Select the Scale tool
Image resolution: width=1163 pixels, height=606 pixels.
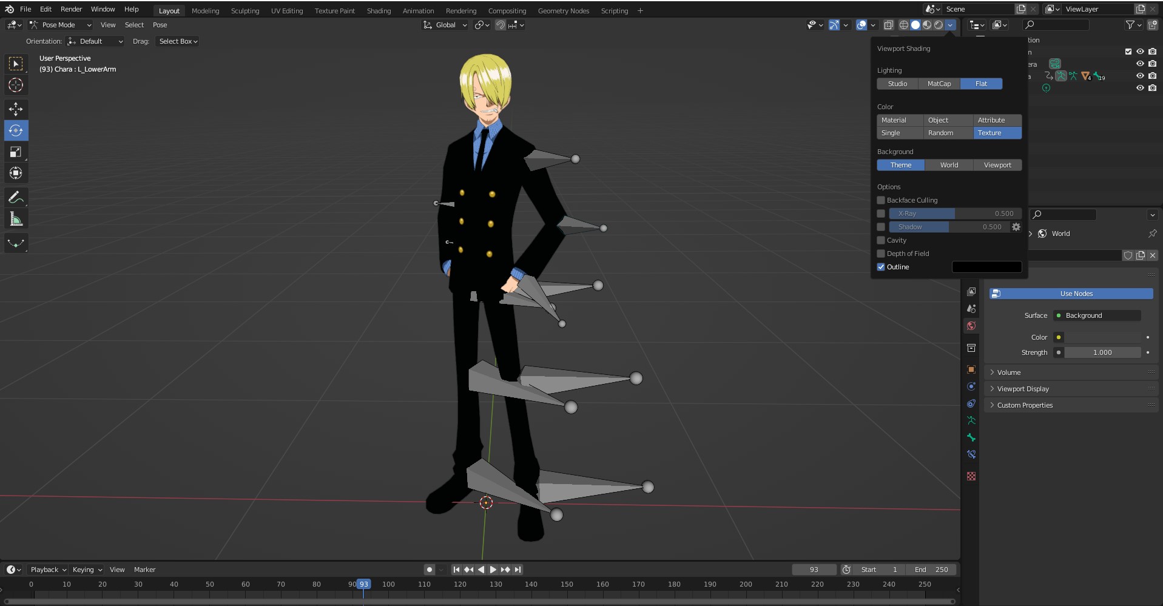click(16, 152)
